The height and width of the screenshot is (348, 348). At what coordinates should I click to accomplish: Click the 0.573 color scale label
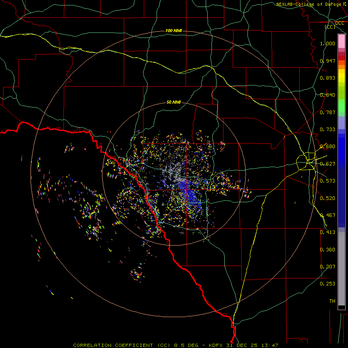tap(328, 181)
